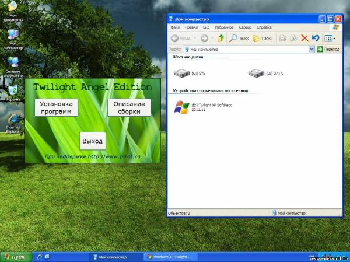Open the Мои документы desktop icon
This screenshot has height=262, width=350.
(x=13, y=11)
